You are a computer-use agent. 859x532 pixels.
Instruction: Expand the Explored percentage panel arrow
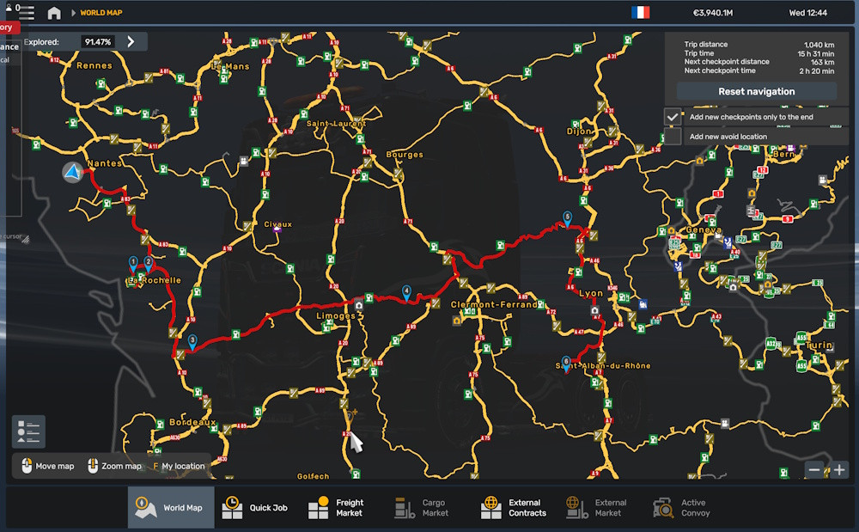point(131,41)
